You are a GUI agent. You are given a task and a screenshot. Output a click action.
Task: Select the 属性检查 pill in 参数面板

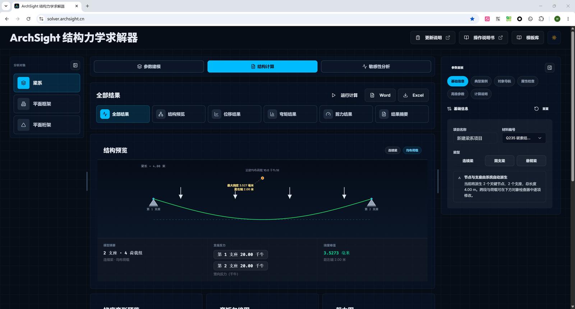click(x=528, y=81)
